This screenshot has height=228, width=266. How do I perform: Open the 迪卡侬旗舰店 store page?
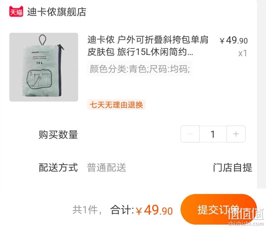(x=57, y=12)
